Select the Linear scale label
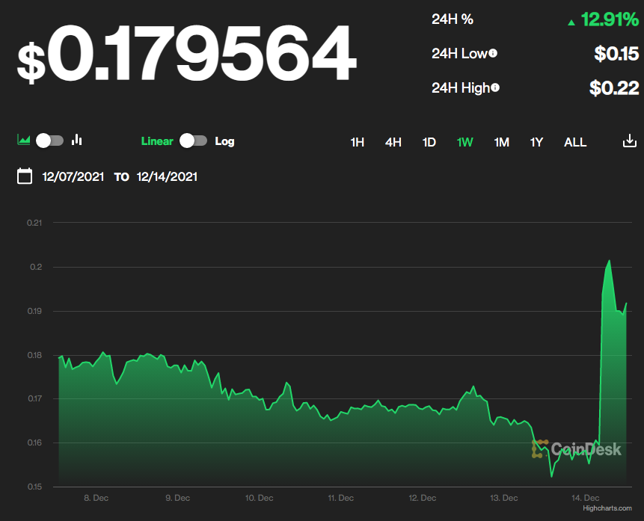Viewport: 644px width, 521px height. [157, 141]
